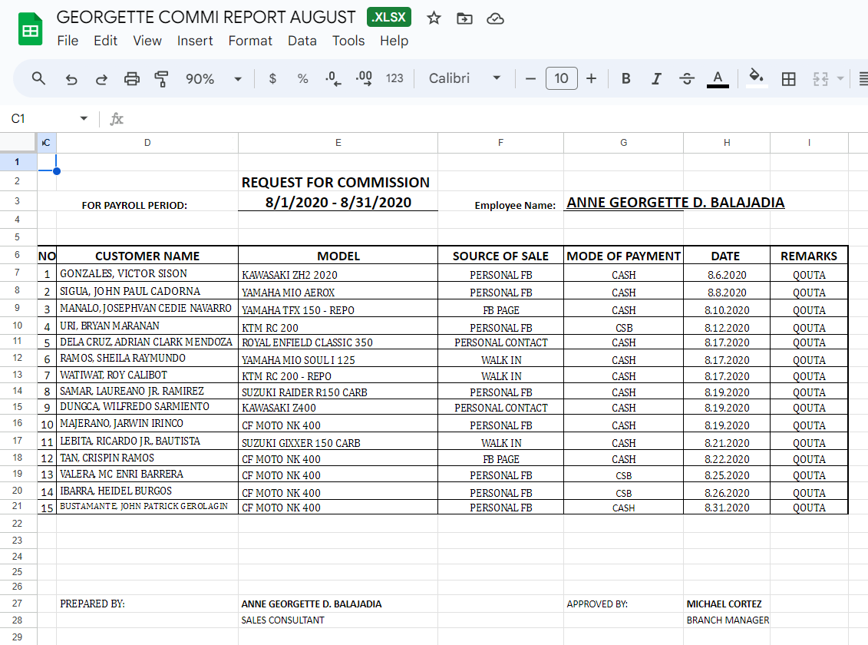Star this spreadsheet
The width and height of the screenshot is (868, 645).
[434, 18]
